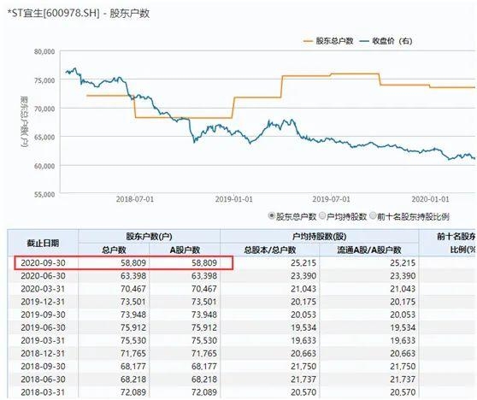This screenshot has width=477, height=400.
Task: Select the 前十名股东持股比例 radio button
Action: (x=373, y=216)
